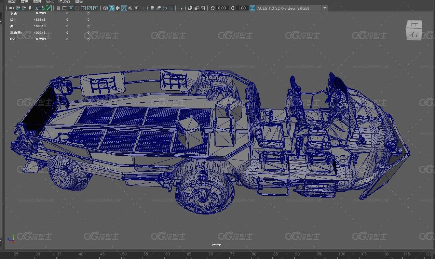Open the 面板 (Panels) panel menu
This screenshot has height=259, width=435.
79,1
